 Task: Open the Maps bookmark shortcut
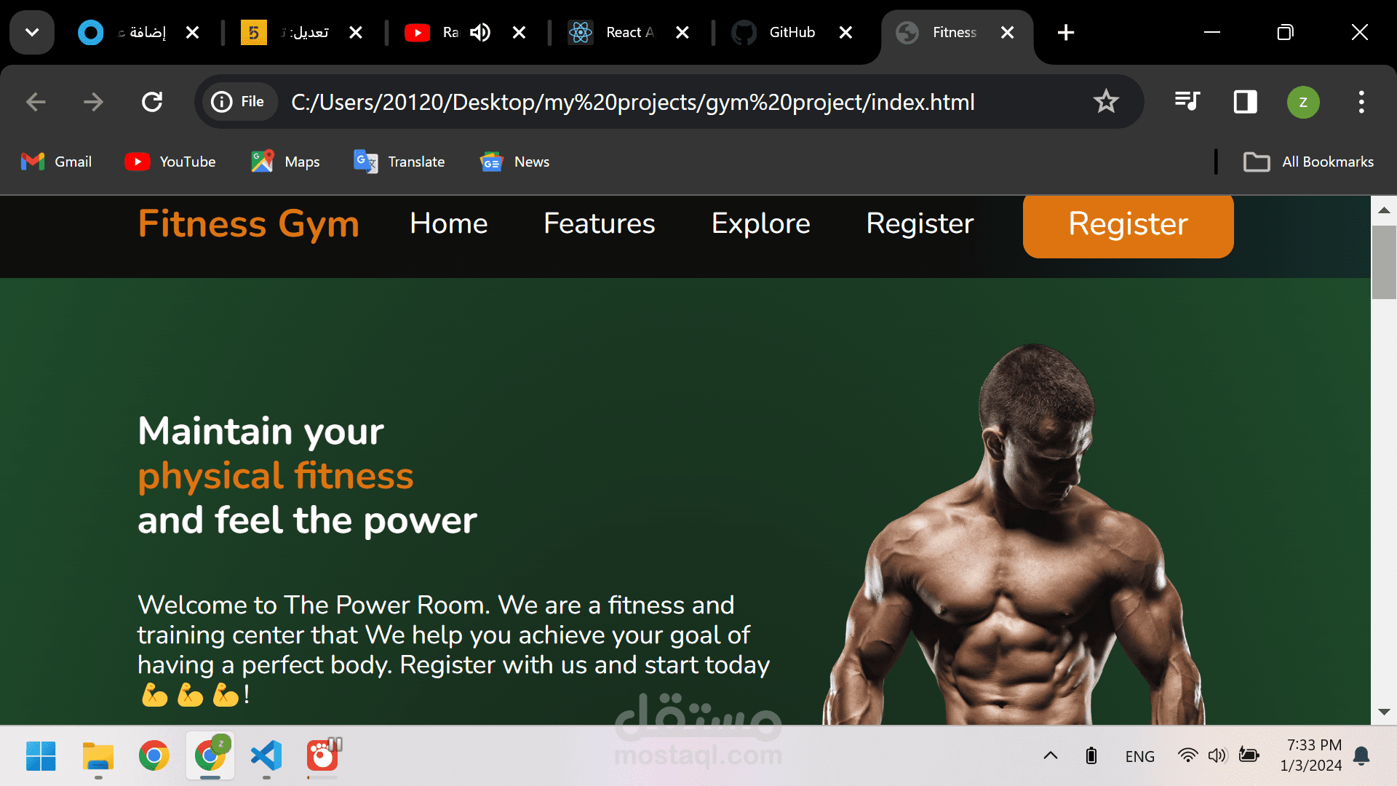(284, 162)
